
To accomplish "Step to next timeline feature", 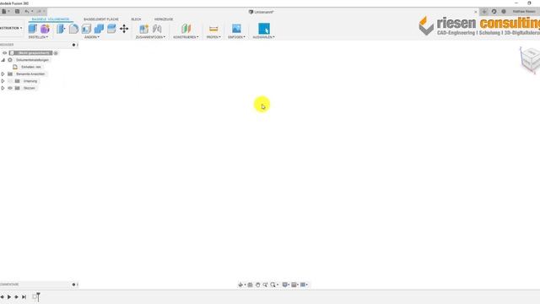I will point(16,296).
